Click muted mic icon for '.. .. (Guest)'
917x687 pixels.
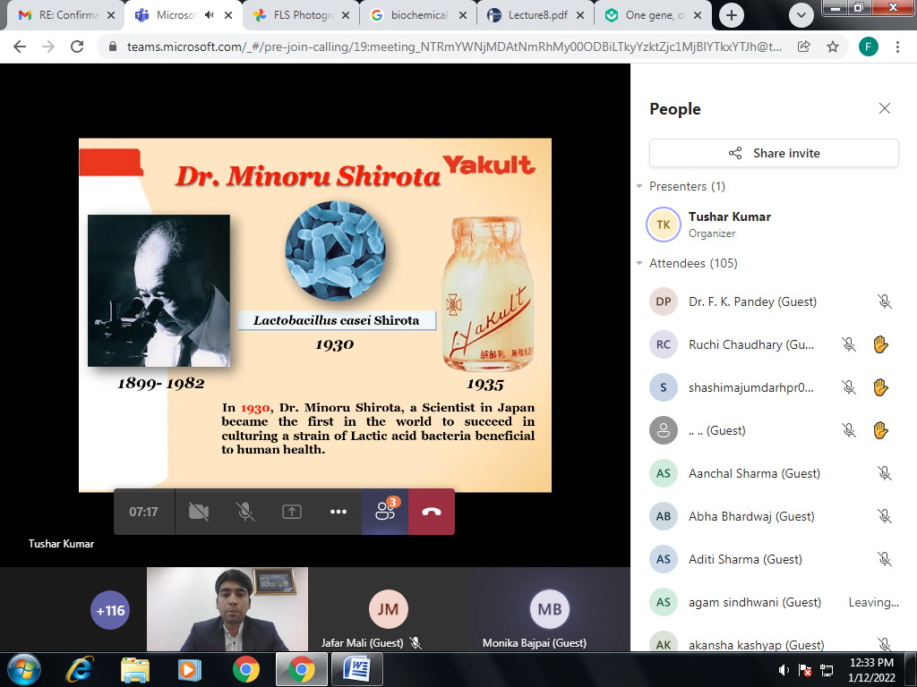pos(849,430)
